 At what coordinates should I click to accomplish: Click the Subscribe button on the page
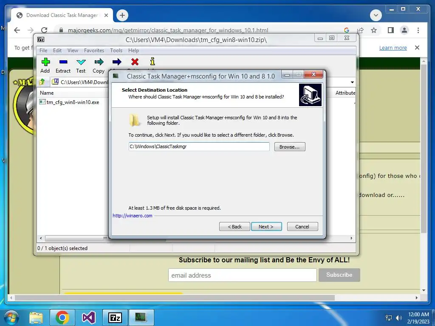click(x=339, y=275)
